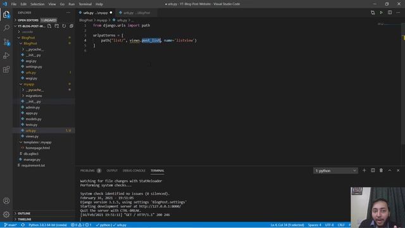Maximize the terminal panel size
Viewport: 405px width, 228px height.
[x=390, y=170]
